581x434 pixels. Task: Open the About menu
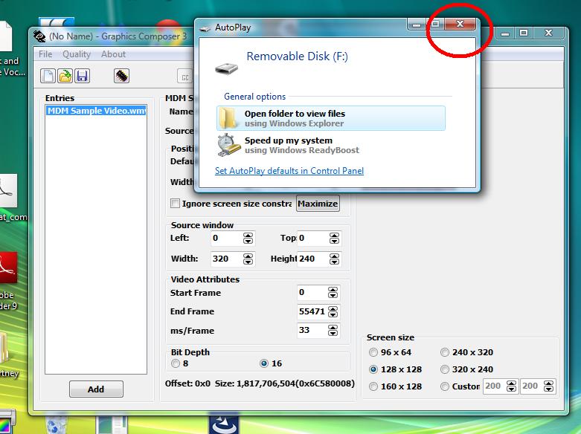pos(113,54)
